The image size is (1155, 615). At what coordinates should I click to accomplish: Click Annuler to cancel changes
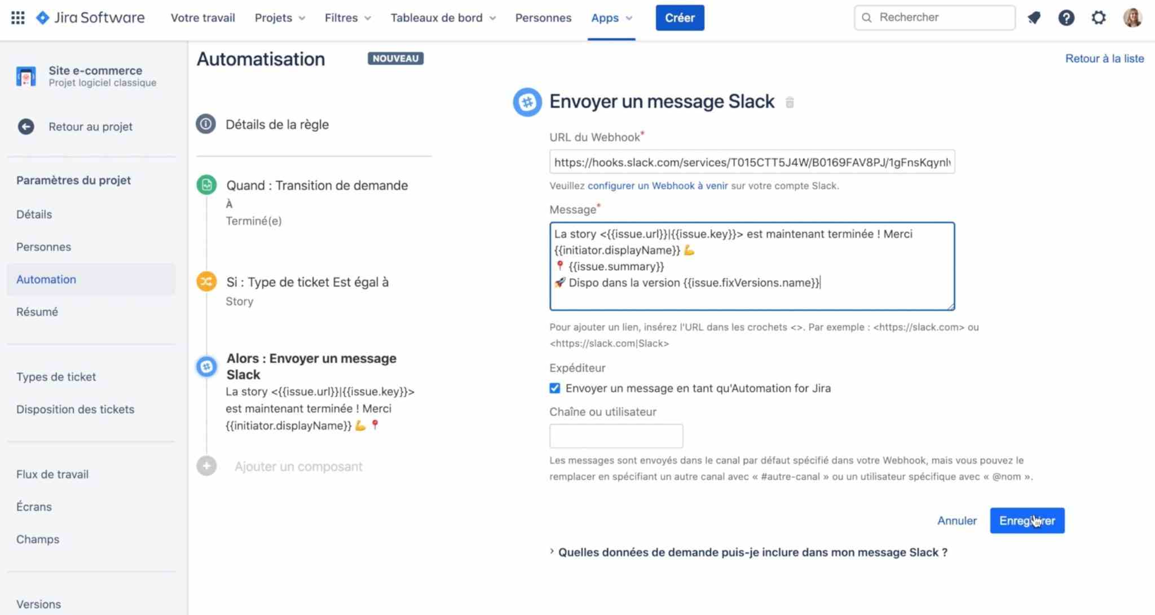[x=956, y=521]
